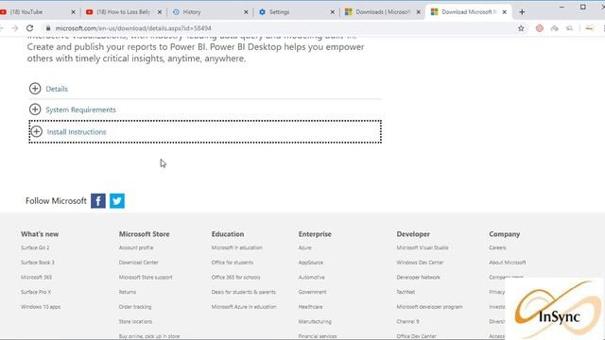Close the active Download Microsoft tab
The height and width of the screenshot is (340, 605).
click(504, 12)
